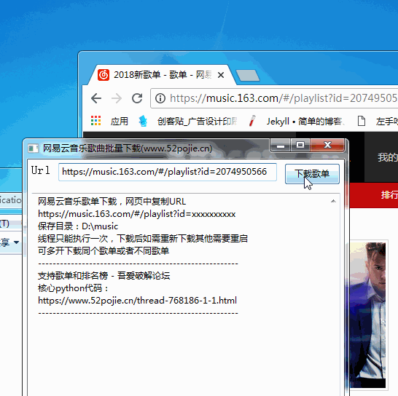The height and width of the screenshot is (396, 398).
Task: Close the 网易云音乐 downloader window
Action: click(327, 146)
